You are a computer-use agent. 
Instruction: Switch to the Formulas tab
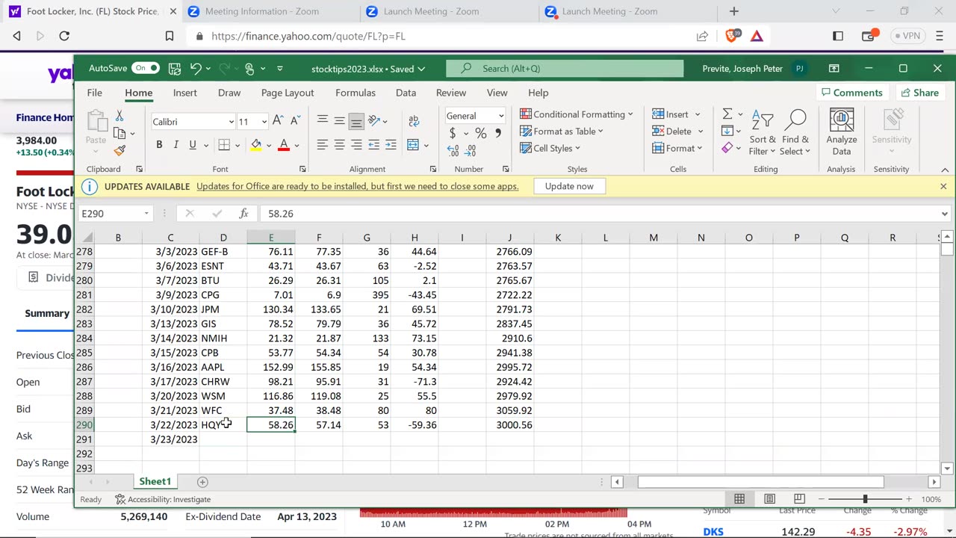click(356, 93)
